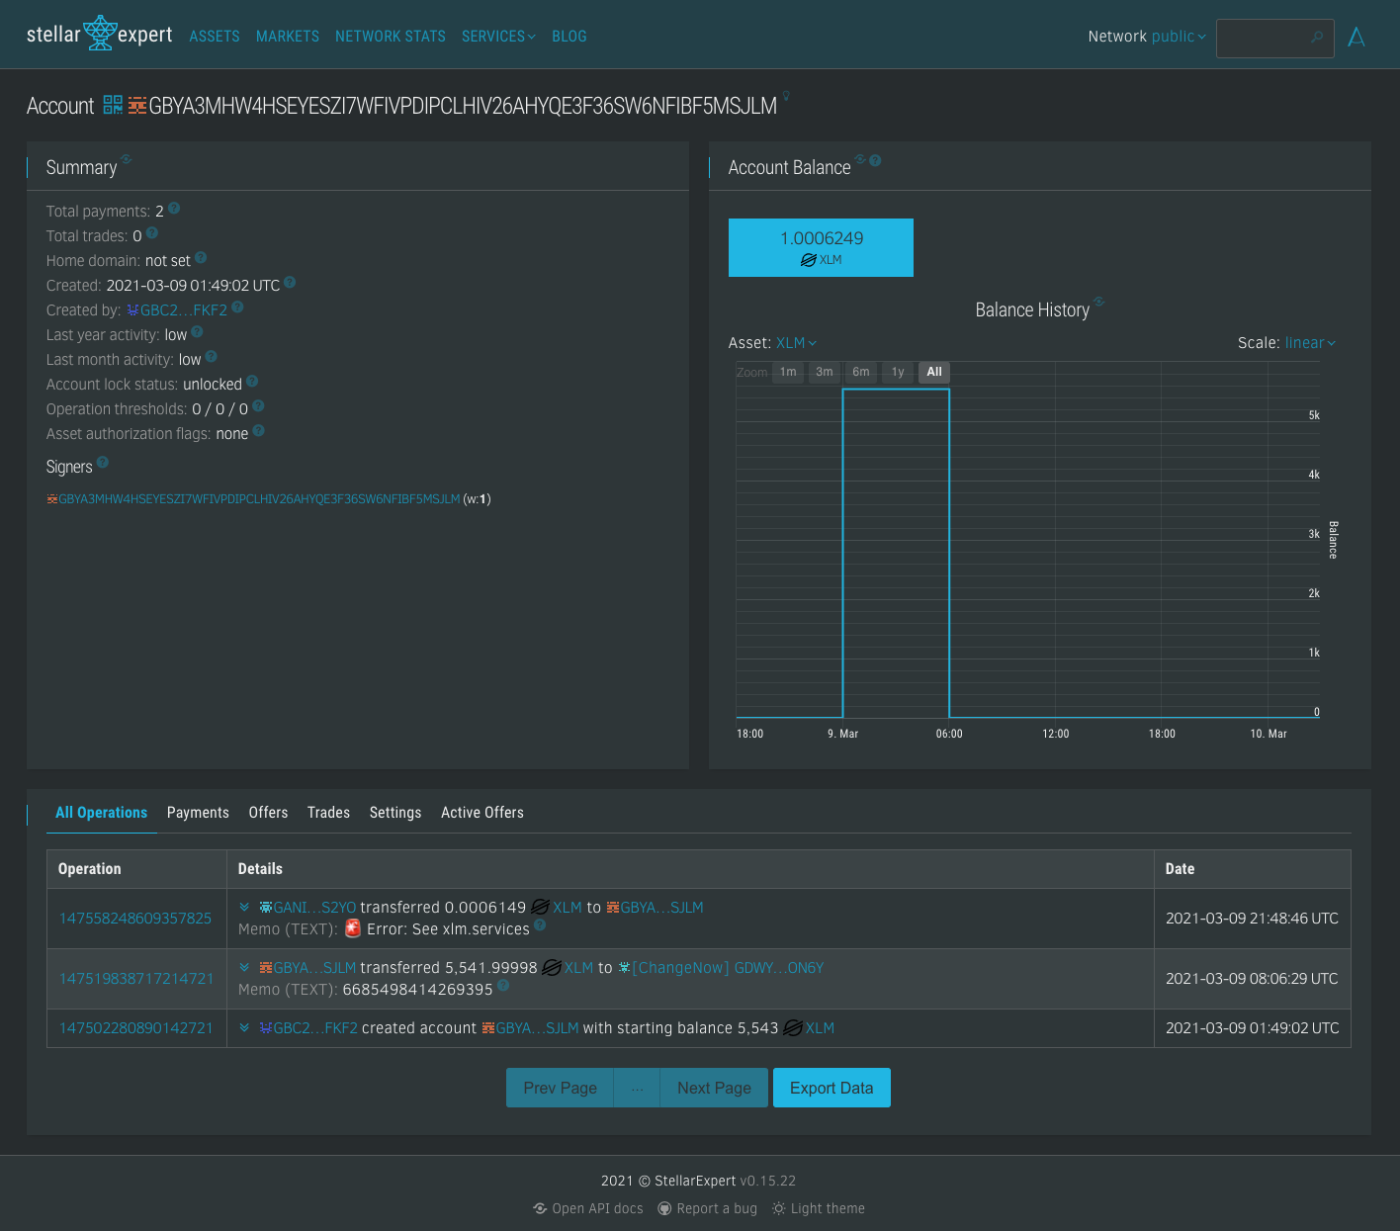Open the Asset XLM dropdown
Screen dimensions: 1400x1231
pos(797,343)
